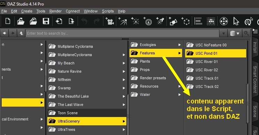The height and width of the screenshot is (135, 259).
Task: Open the search history dropdown arrow
Action: point(223,33)
